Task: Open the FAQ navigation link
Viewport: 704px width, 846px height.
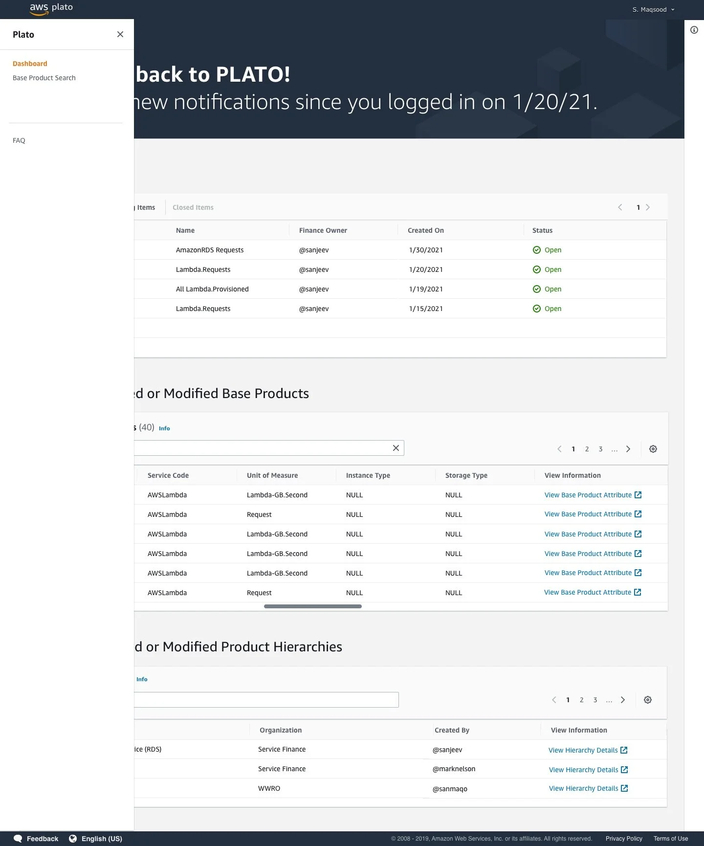Action: pos(19,140)
